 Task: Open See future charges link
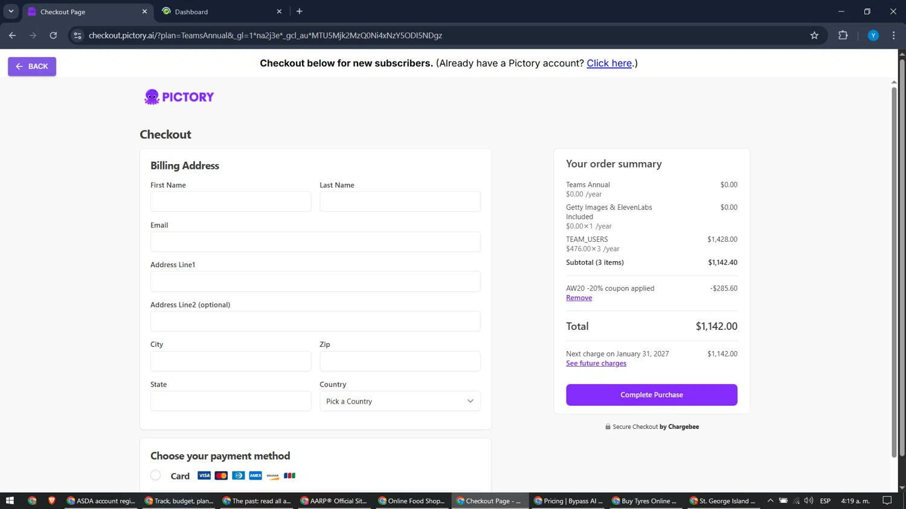pos(596,363)
